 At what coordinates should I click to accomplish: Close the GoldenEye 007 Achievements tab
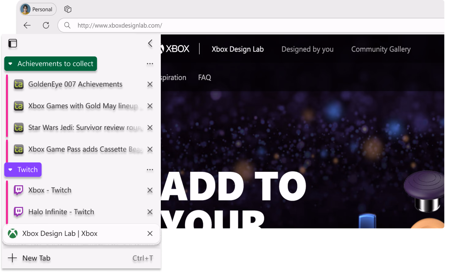click(150, 84)
